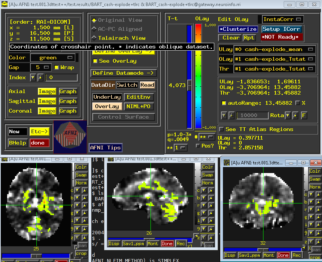
Task: Click Index down arrow stepper
Action: click(x=33, y=78)
